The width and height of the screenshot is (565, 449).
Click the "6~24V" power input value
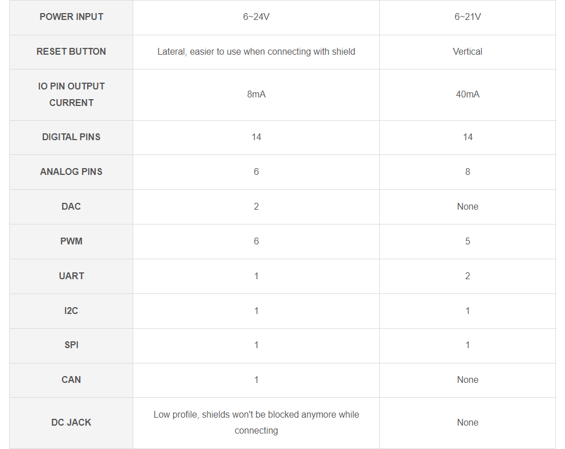pyautogui.click(x=256, y=17)
